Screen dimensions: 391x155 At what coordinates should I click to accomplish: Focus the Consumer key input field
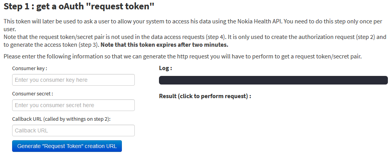point(73,80)
